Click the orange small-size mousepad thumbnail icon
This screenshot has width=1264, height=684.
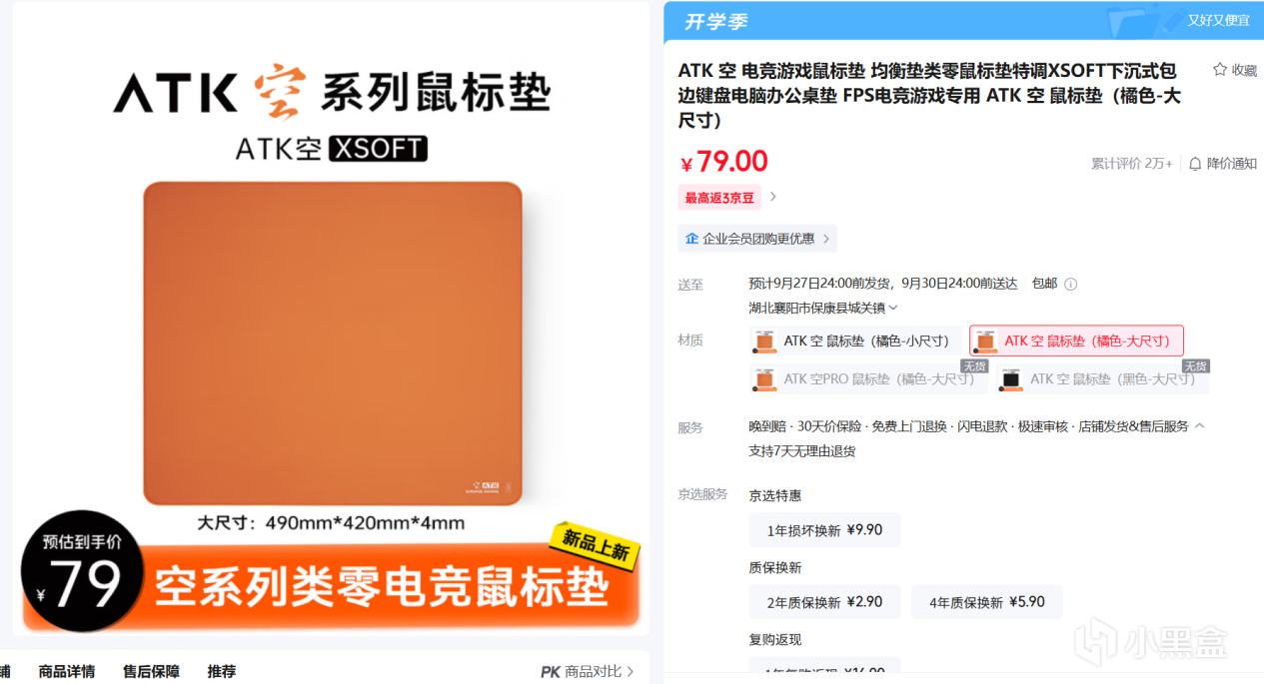(x=765, y=341)
